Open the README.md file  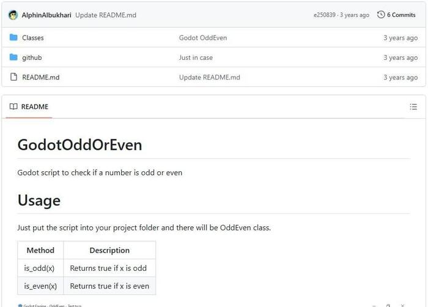pos(41,77)
